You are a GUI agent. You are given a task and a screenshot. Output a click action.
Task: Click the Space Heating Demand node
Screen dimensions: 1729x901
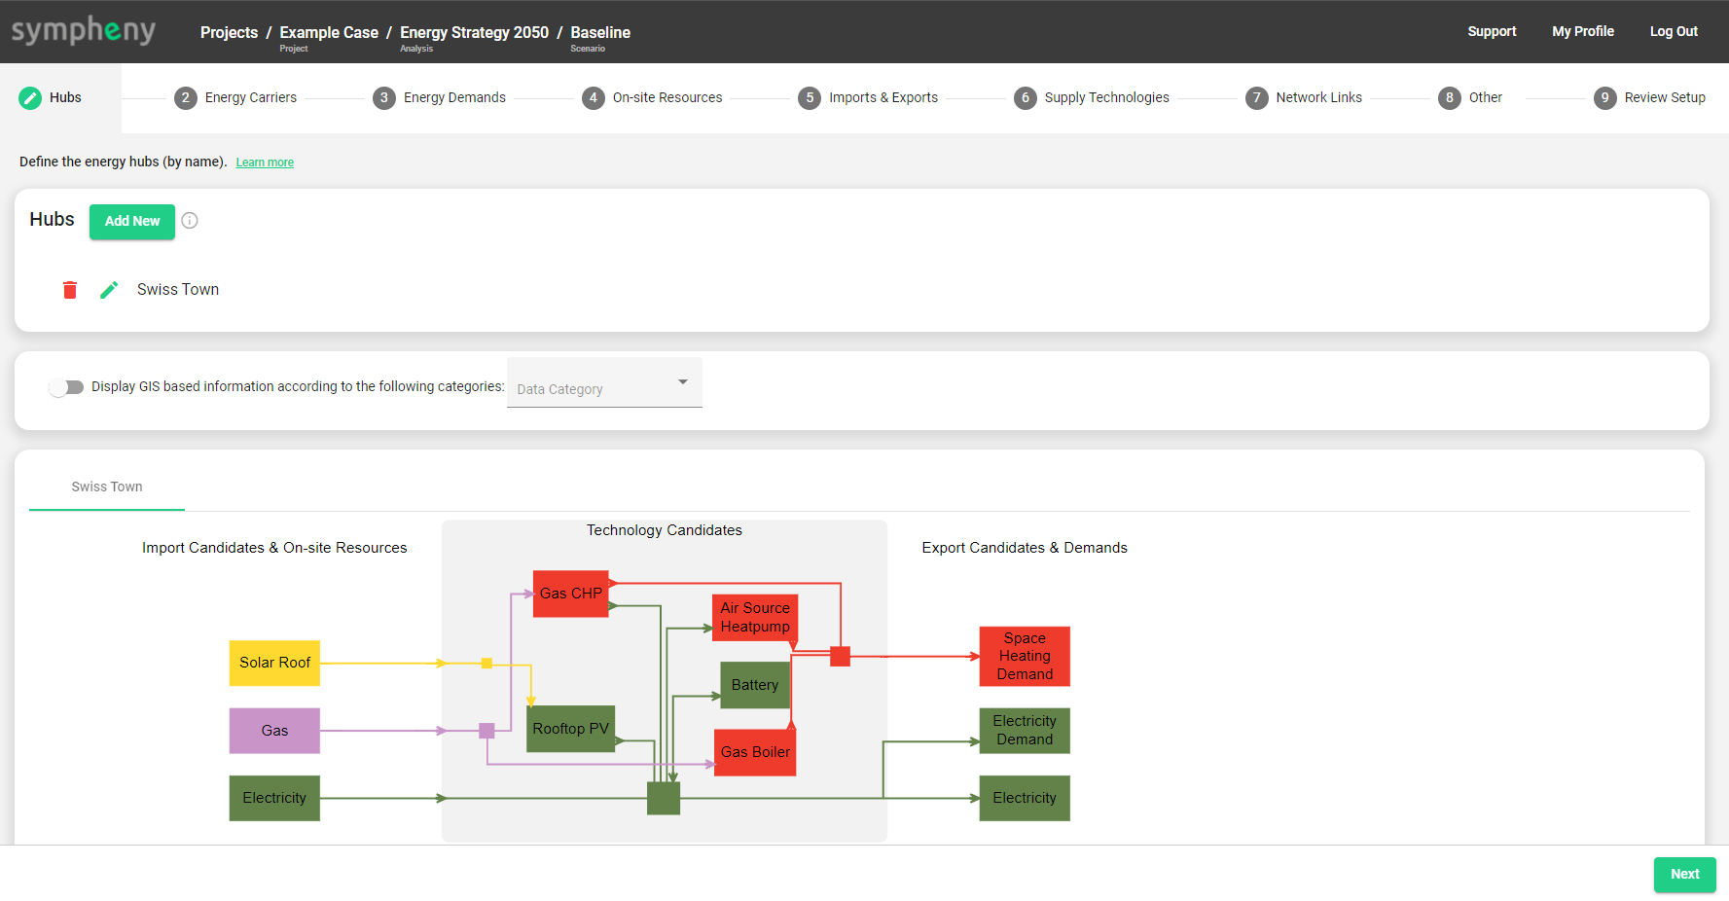tap(1025, 656)
